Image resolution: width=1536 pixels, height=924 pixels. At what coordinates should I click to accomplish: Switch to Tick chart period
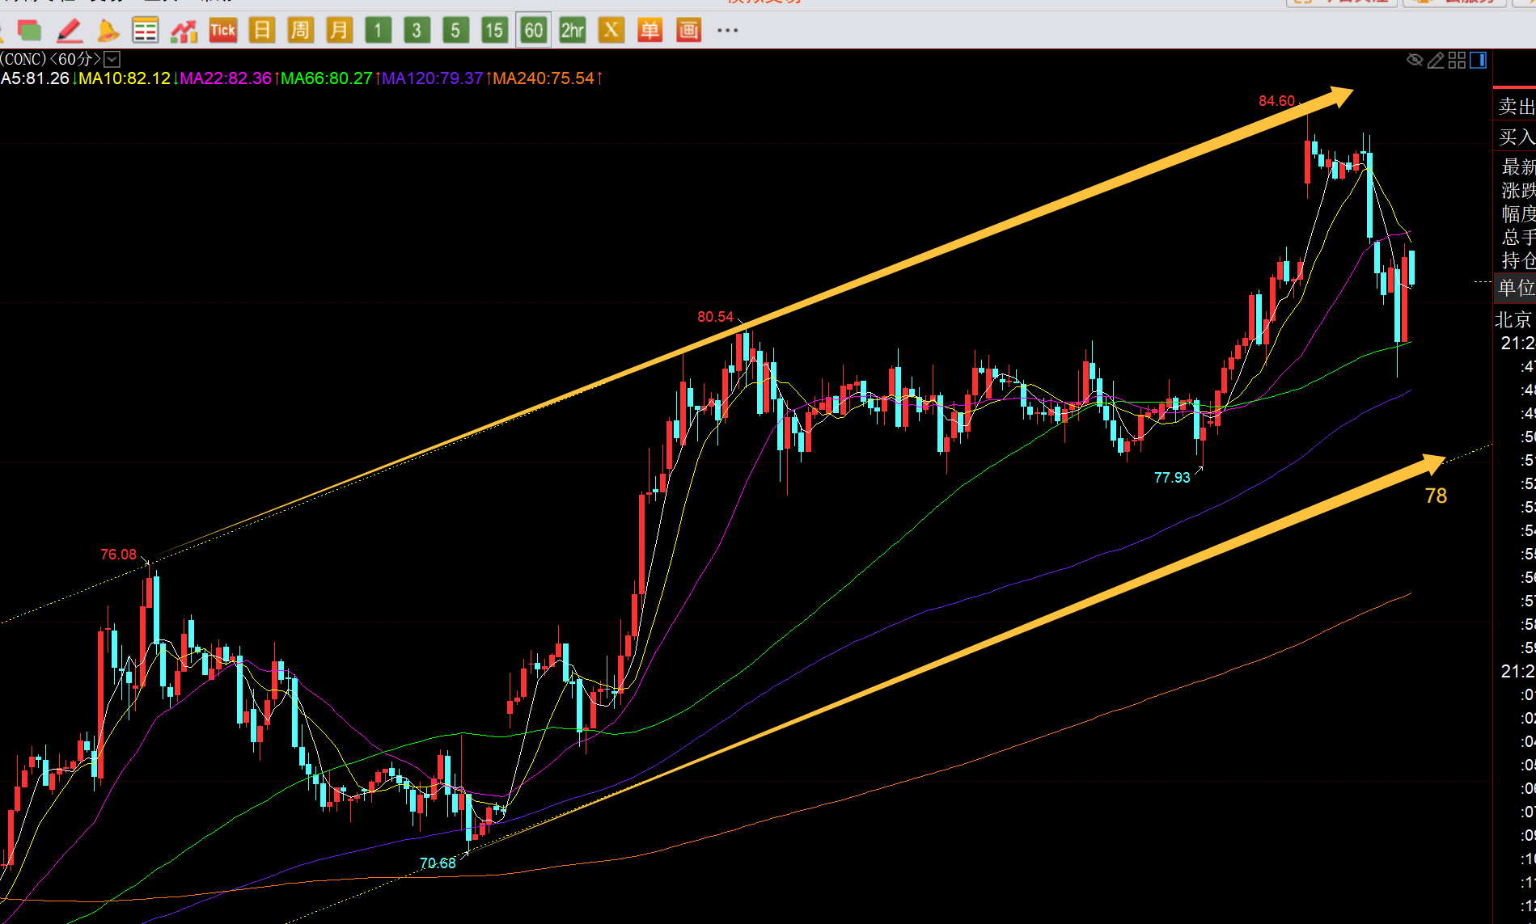click(222, 31)
